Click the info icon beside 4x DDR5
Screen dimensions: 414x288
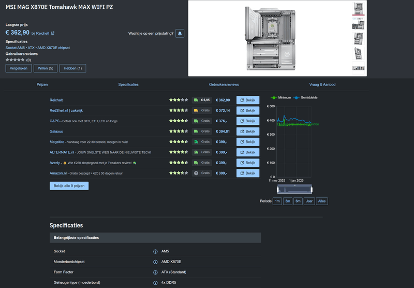click(x=155, y=283)
